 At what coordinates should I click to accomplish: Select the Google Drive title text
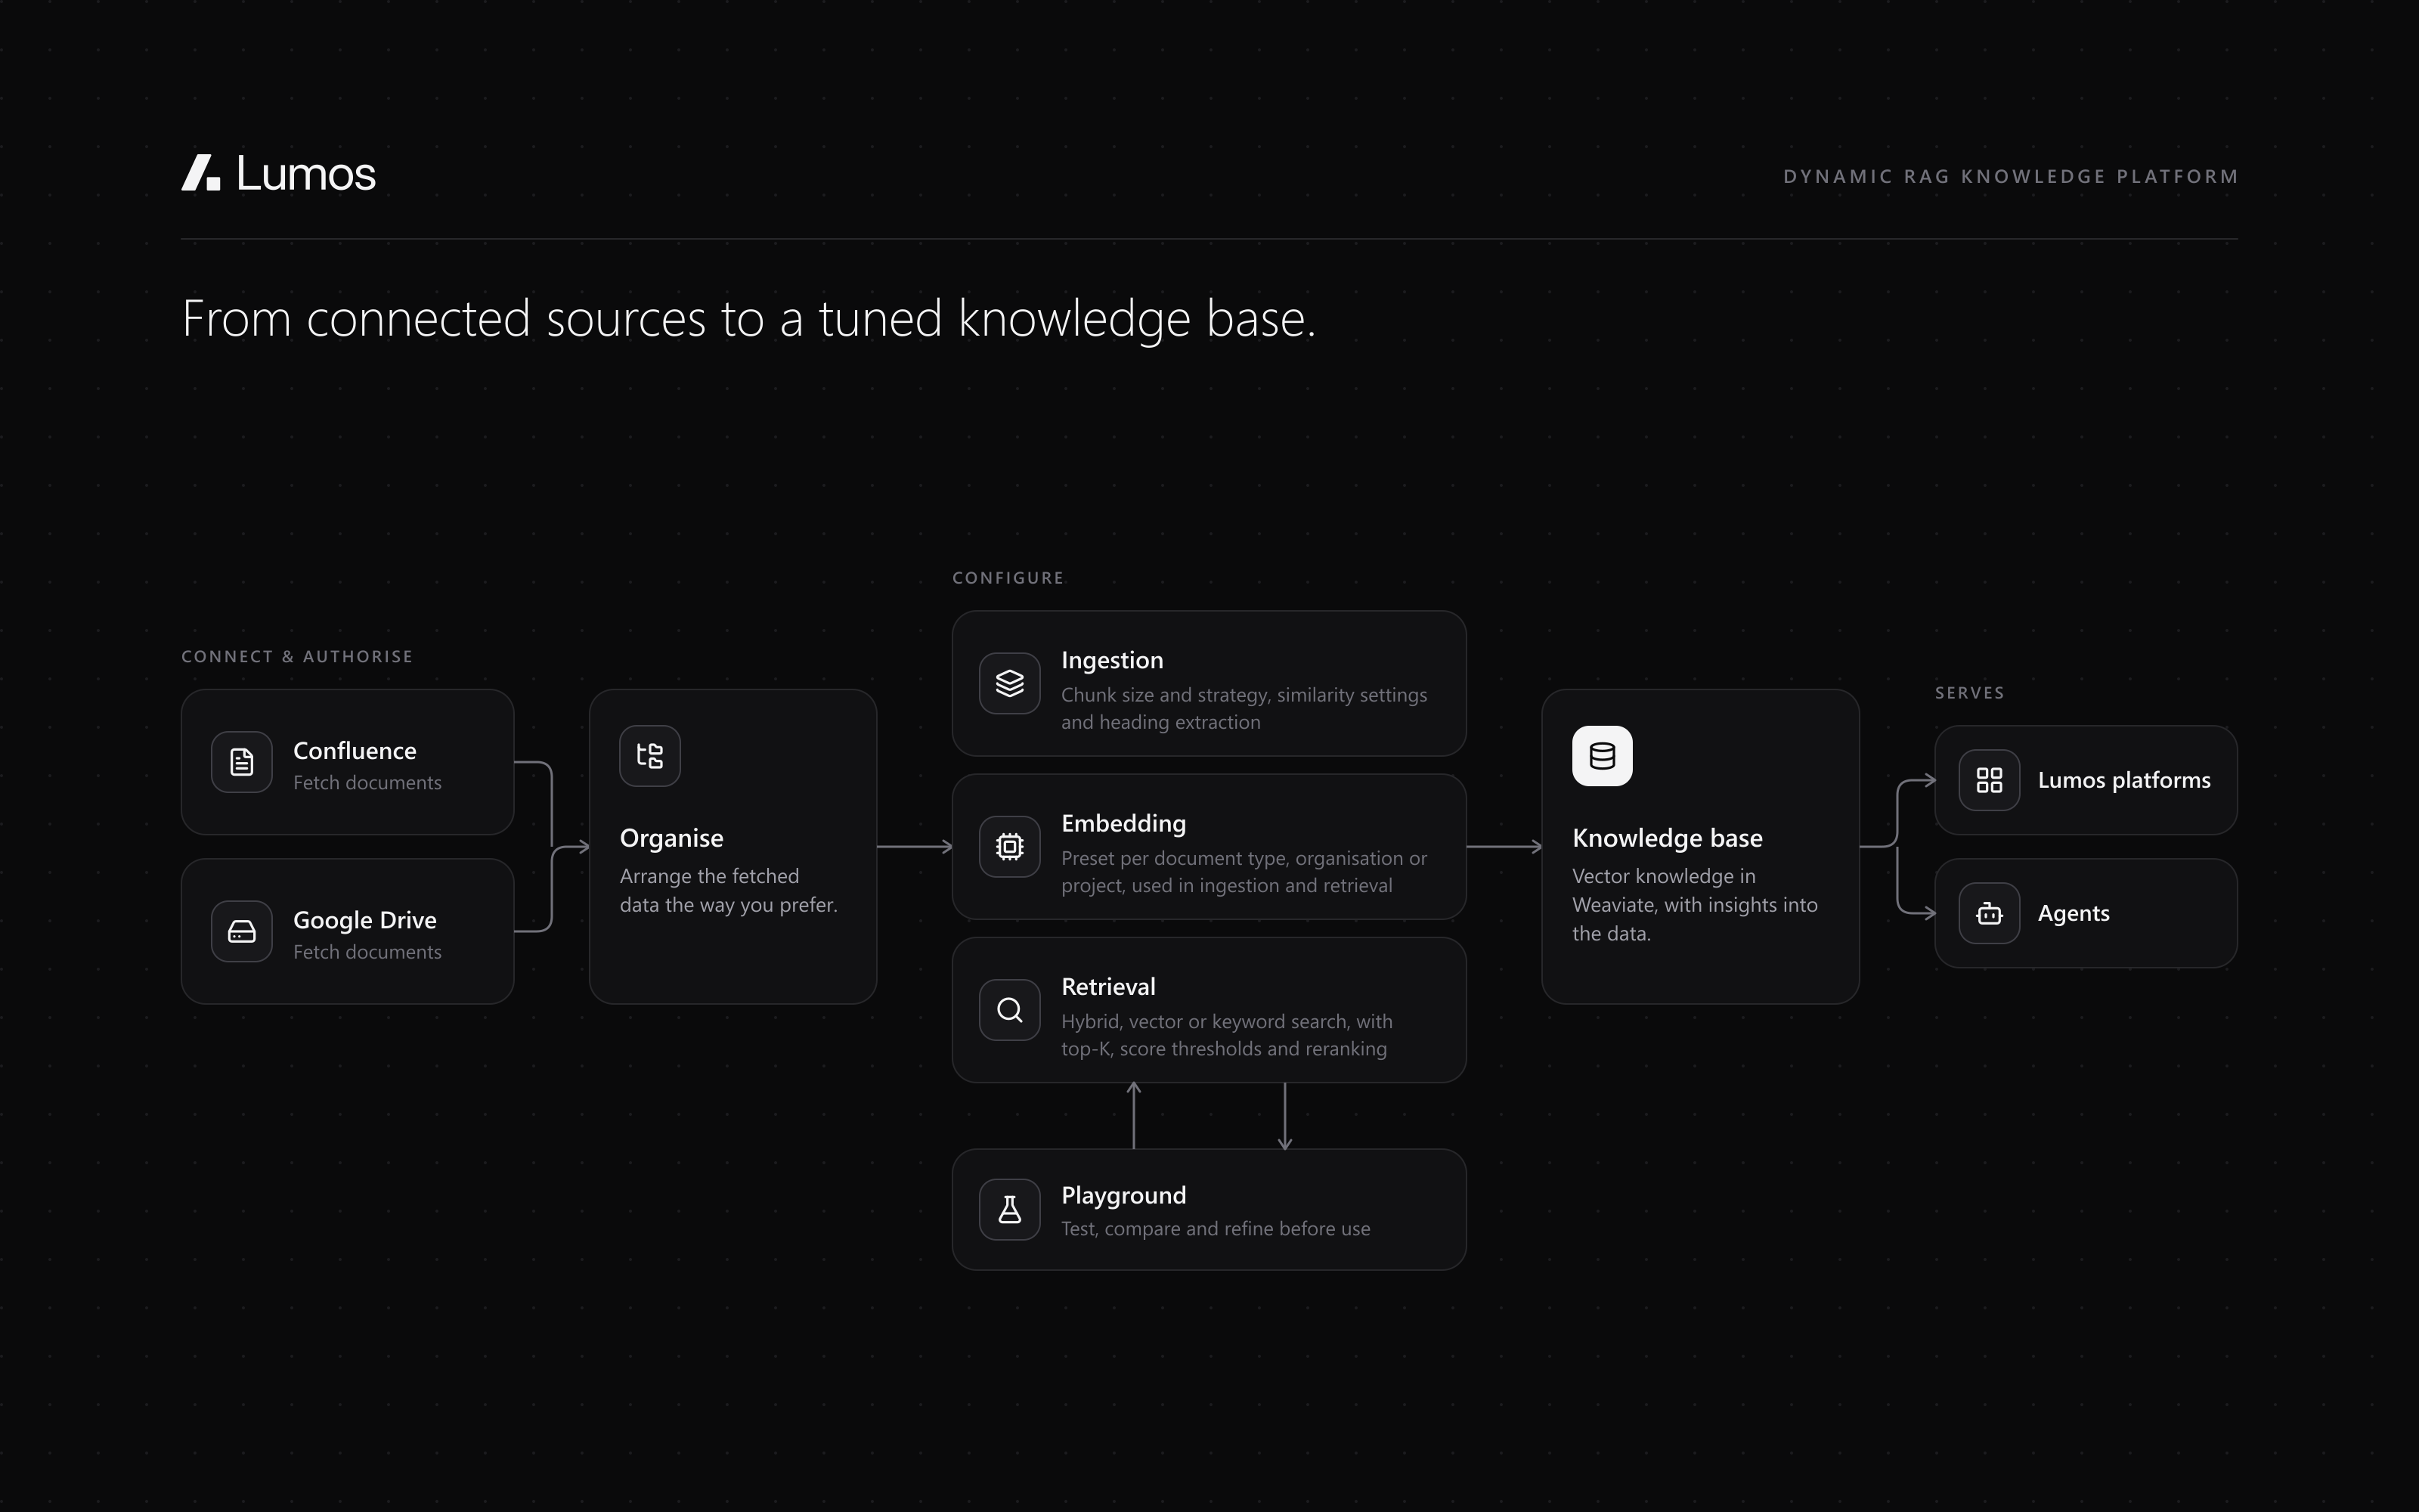pyautogui.click(x=365, y=920)
